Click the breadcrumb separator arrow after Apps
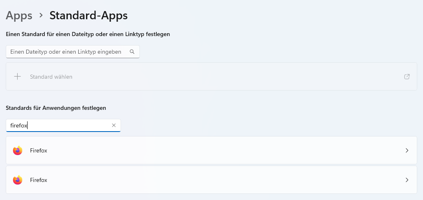 [x=41, y=15]
